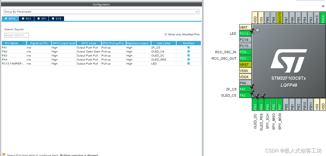
Task: Sort by GPIO output level column
Action: tap(64, 43)
